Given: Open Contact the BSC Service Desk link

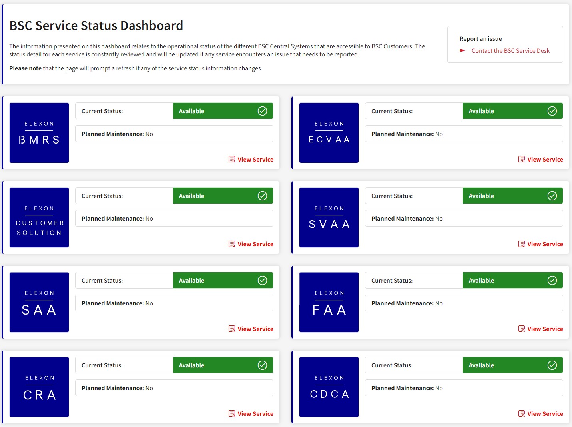Looking at the screenshot, I should click(510, 50).
